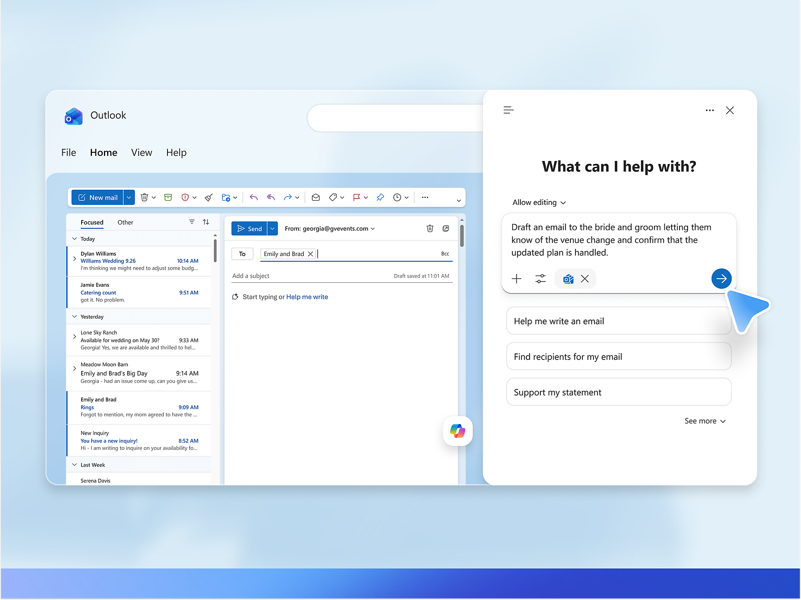Choose the Help me write an email suggestion
Viewport: 801px width, 600px height.
point(618,321)
